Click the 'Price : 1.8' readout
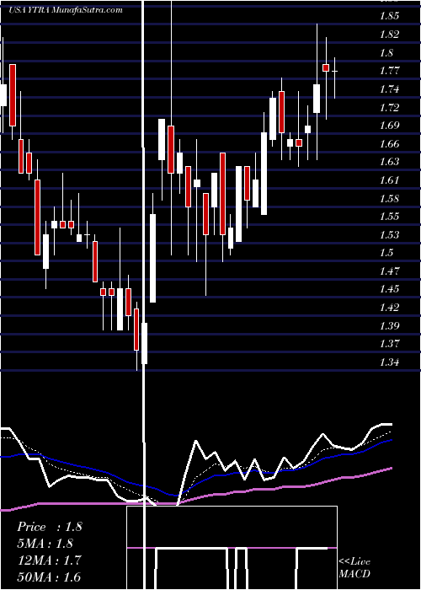The width and height of the screenshot is (421, 590). coord(49,527)
